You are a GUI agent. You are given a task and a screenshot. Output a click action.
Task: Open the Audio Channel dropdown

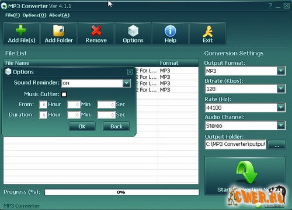[281, 125]
